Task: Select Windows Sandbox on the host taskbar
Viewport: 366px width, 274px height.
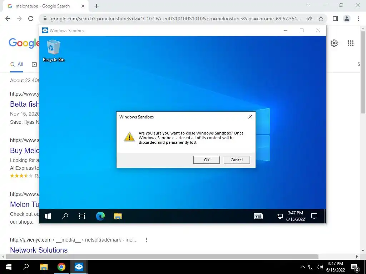Action: [79, 267]
